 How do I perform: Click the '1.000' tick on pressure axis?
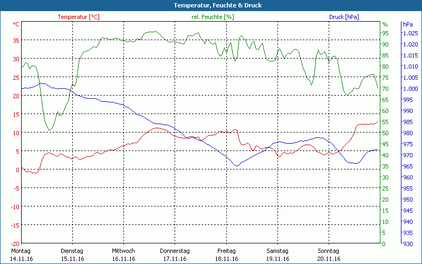[410, 89]
